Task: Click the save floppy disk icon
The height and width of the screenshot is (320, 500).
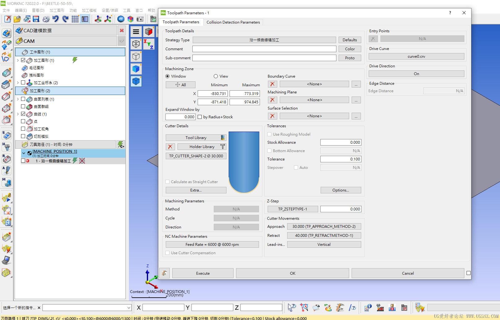Action: click(36, 19)
